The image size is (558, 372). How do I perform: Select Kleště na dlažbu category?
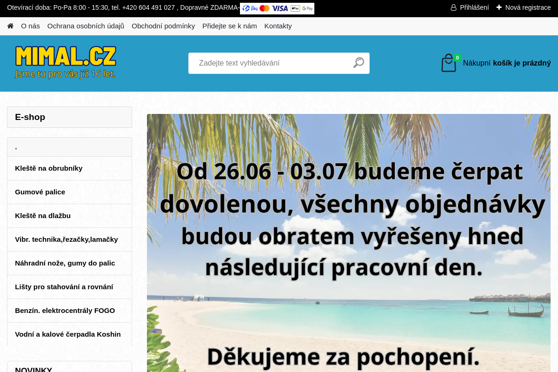click(x=70, y=216)
